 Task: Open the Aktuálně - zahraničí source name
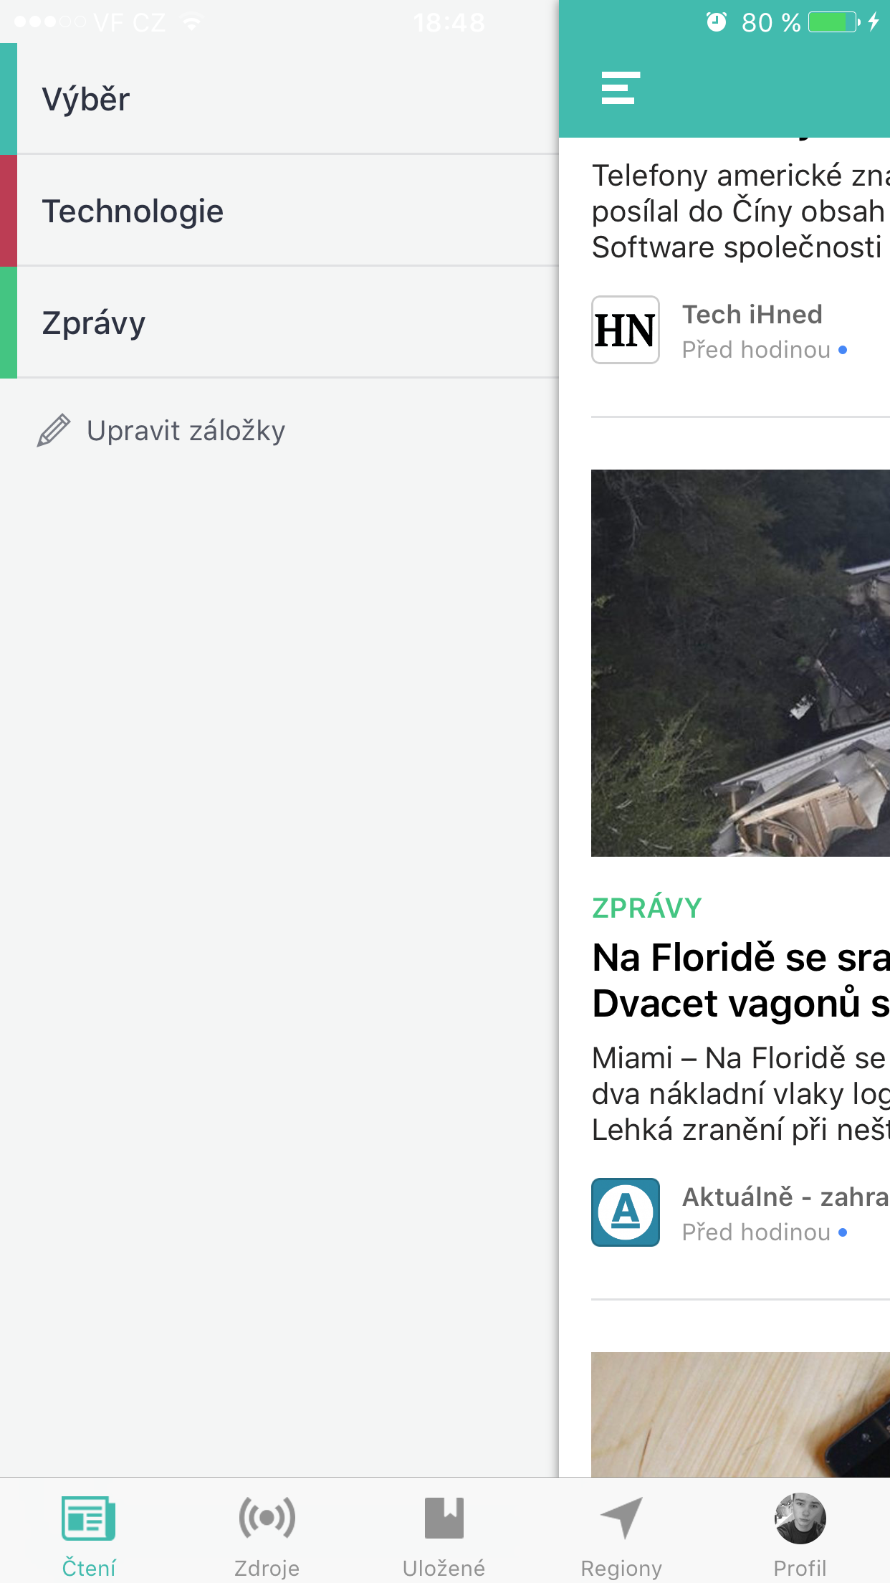point(785,1197)
